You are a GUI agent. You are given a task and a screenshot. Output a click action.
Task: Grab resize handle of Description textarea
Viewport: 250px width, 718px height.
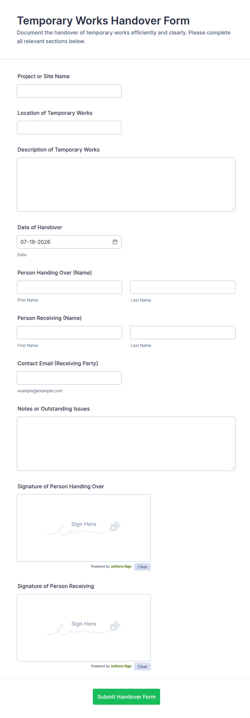pyautogui.click(x=233, y=209)
